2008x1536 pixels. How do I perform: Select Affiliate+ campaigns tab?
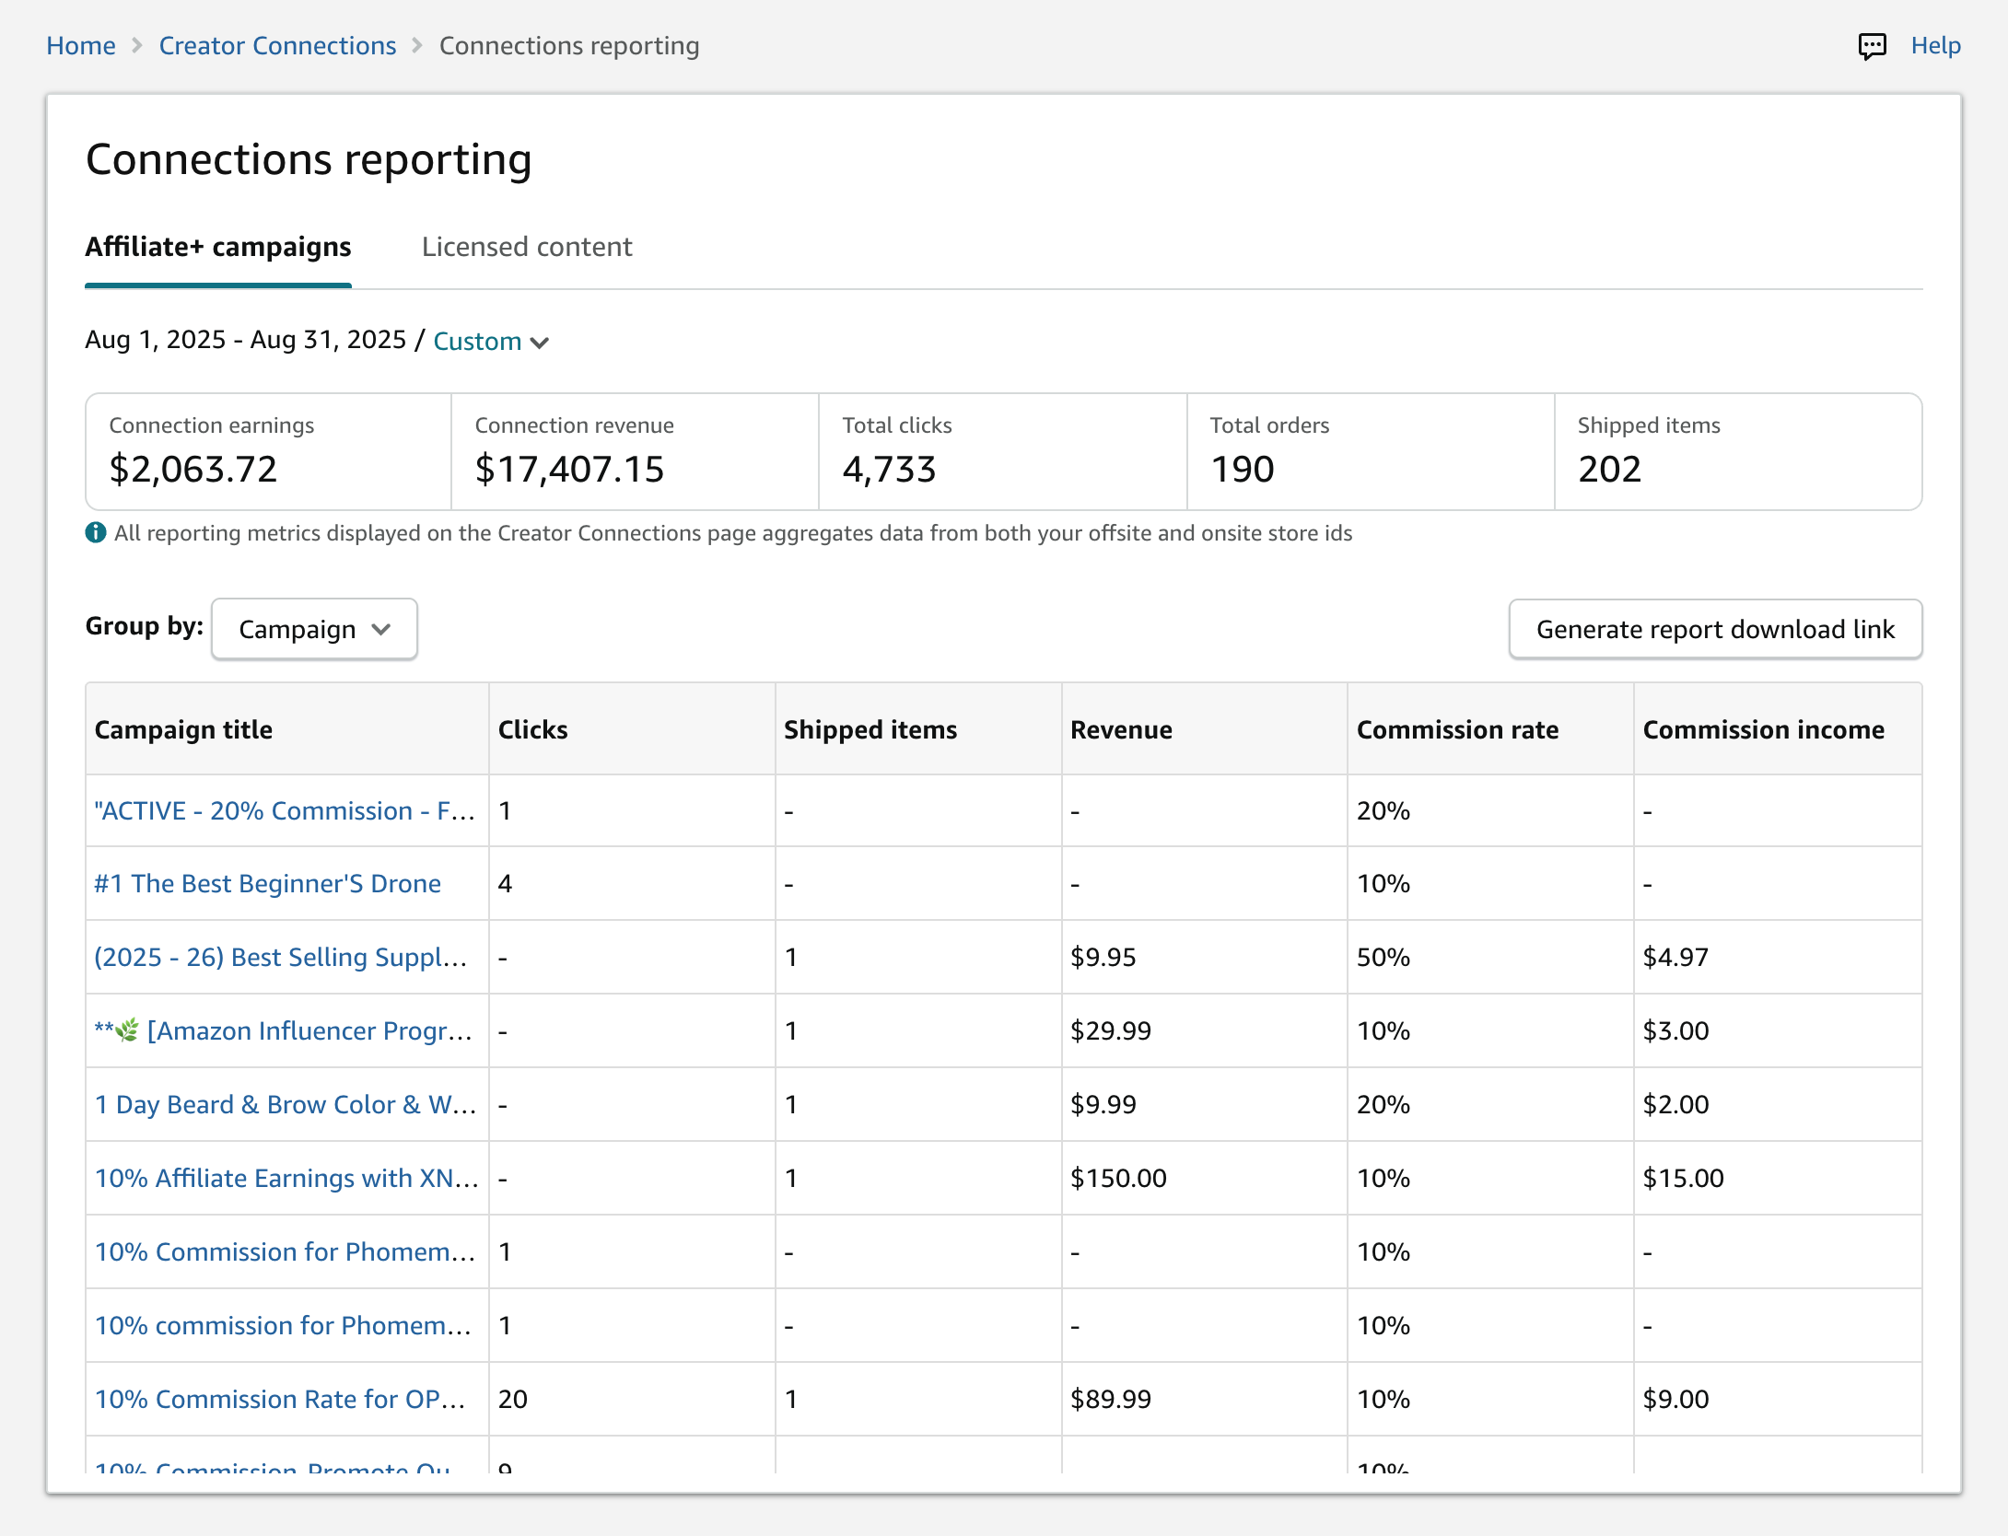click(x=218, y=247)
